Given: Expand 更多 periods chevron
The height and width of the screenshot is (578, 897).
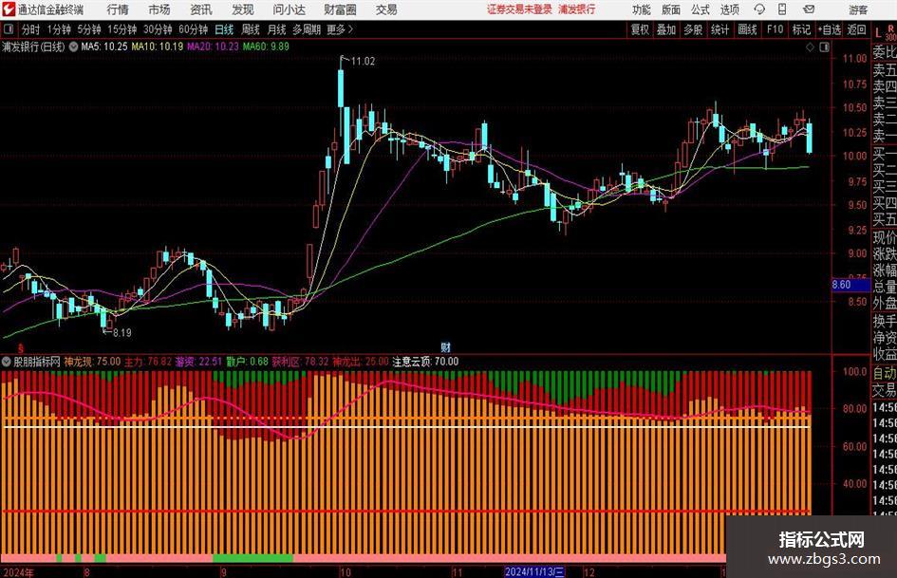Looking at the screenshot, I should [350, 29].
